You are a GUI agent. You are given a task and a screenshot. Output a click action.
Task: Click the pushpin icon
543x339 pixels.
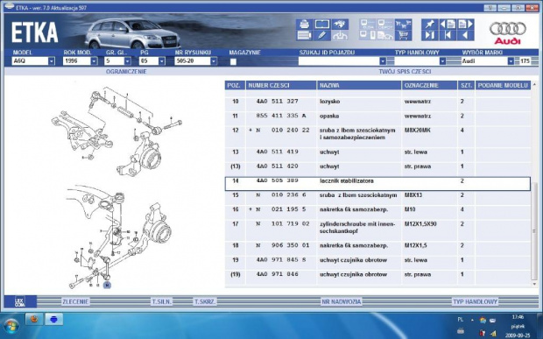pos(430,25)
